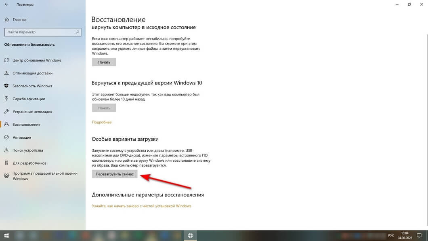428x241 pixels.
Task: Focus the Найти параметр search field
Action: click(42, 32)
